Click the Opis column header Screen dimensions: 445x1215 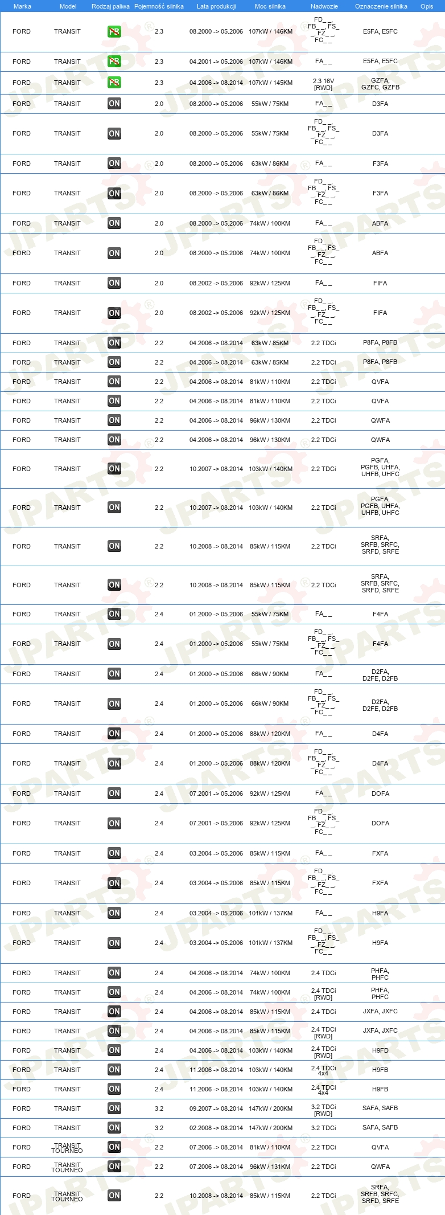[427, 6]
